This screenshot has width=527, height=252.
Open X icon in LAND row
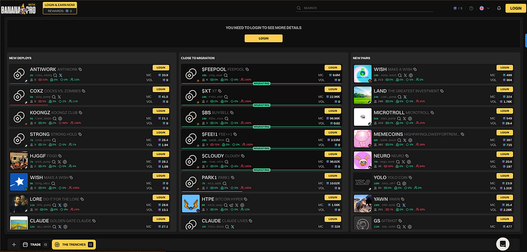[x=405, y=97]
